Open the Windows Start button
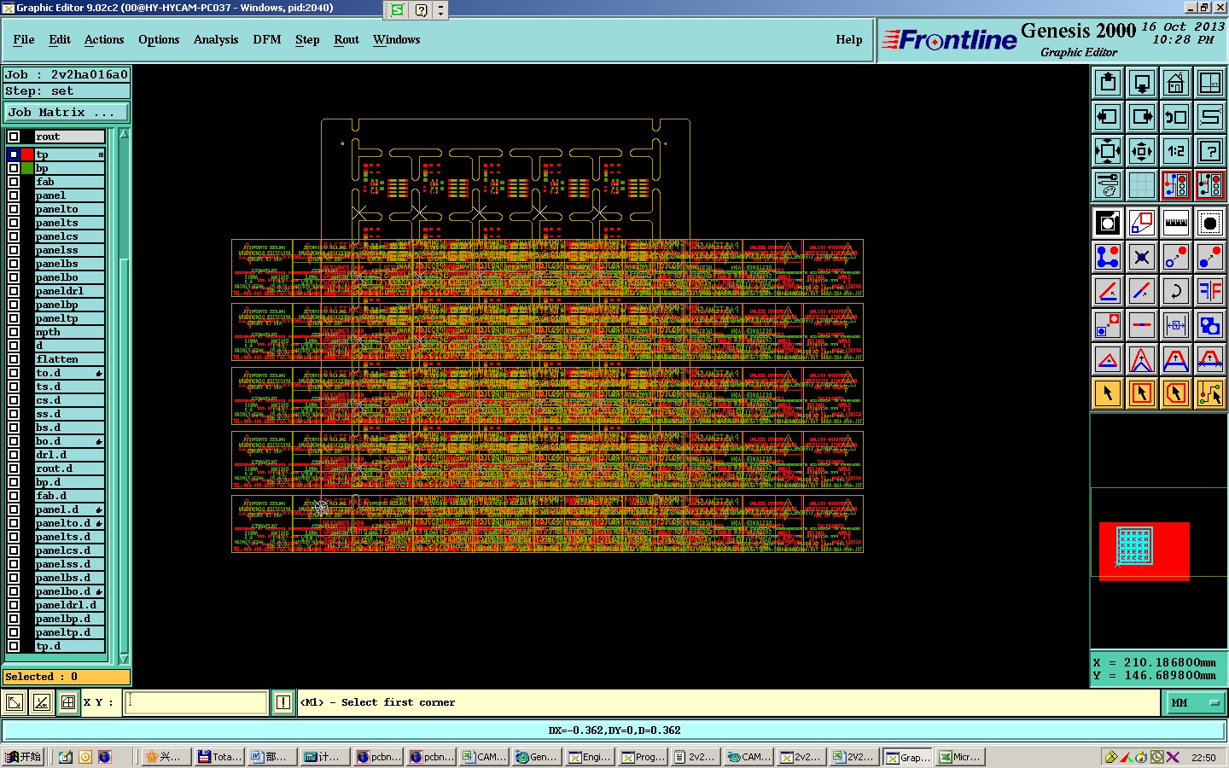 point(23,757)
